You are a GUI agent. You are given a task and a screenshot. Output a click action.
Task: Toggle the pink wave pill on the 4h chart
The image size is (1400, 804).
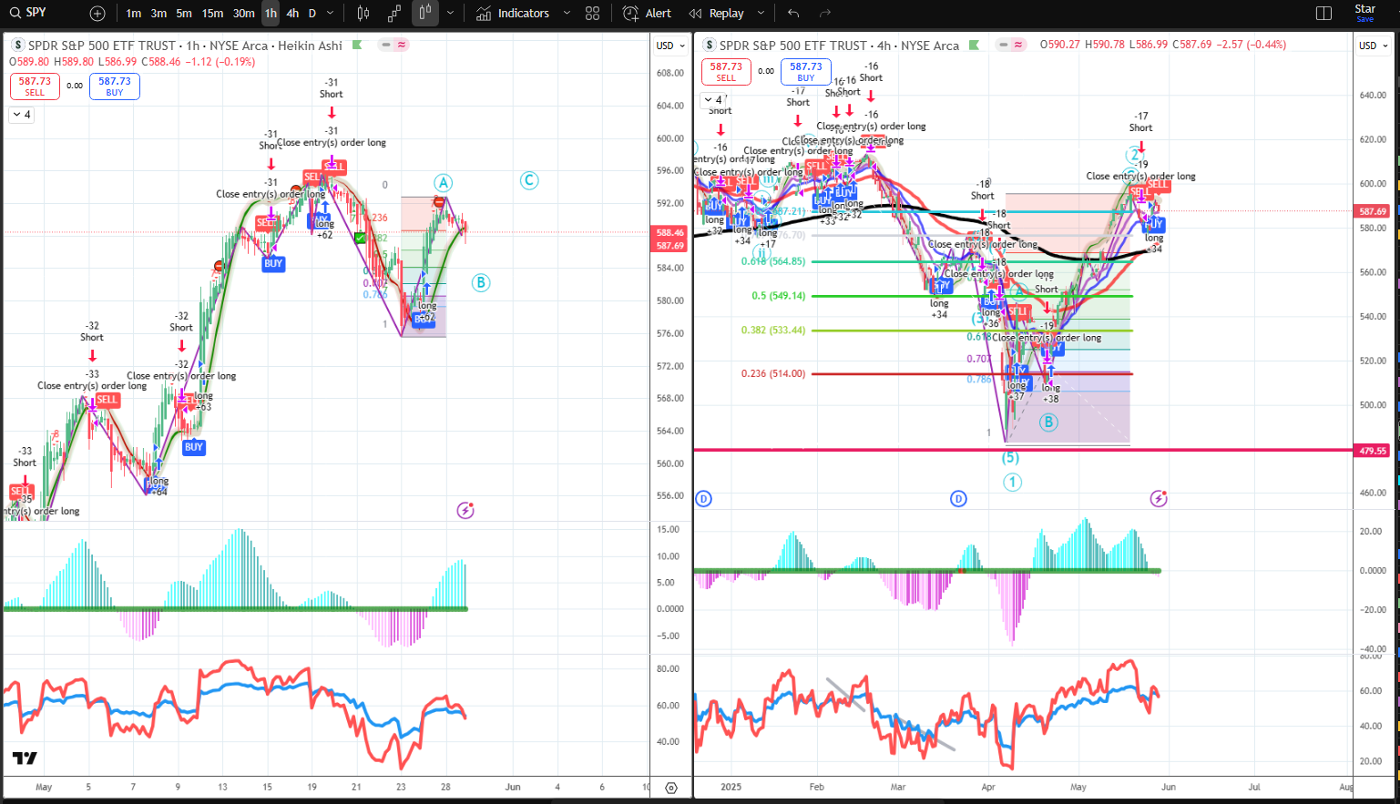[1018, 45]
